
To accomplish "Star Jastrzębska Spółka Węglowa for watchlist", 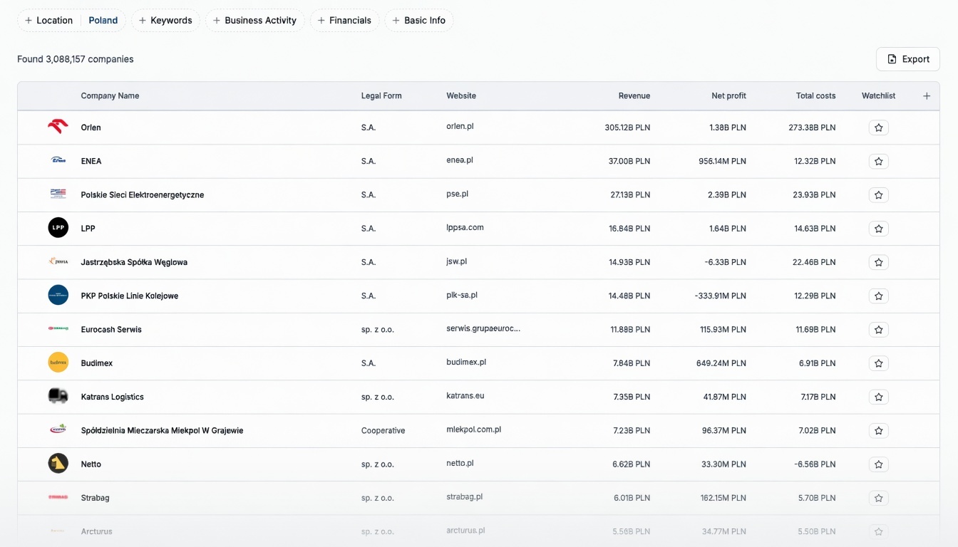I will coord(878,262).
